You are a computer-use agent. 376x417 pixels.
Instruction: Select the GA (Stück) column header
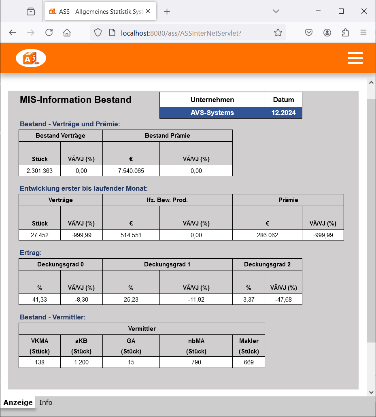point(131,346)
